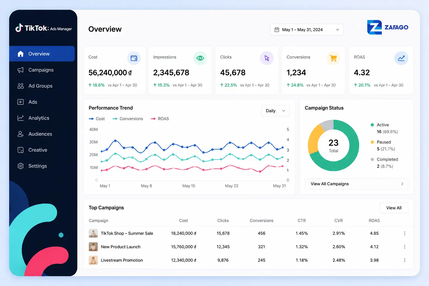Click the Clicks value 45,678
Screen dimensions: 429x286
(233, 73)
